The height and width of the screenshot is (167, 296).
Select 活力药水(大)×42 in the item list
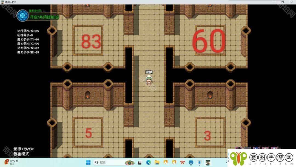(28, 48)
